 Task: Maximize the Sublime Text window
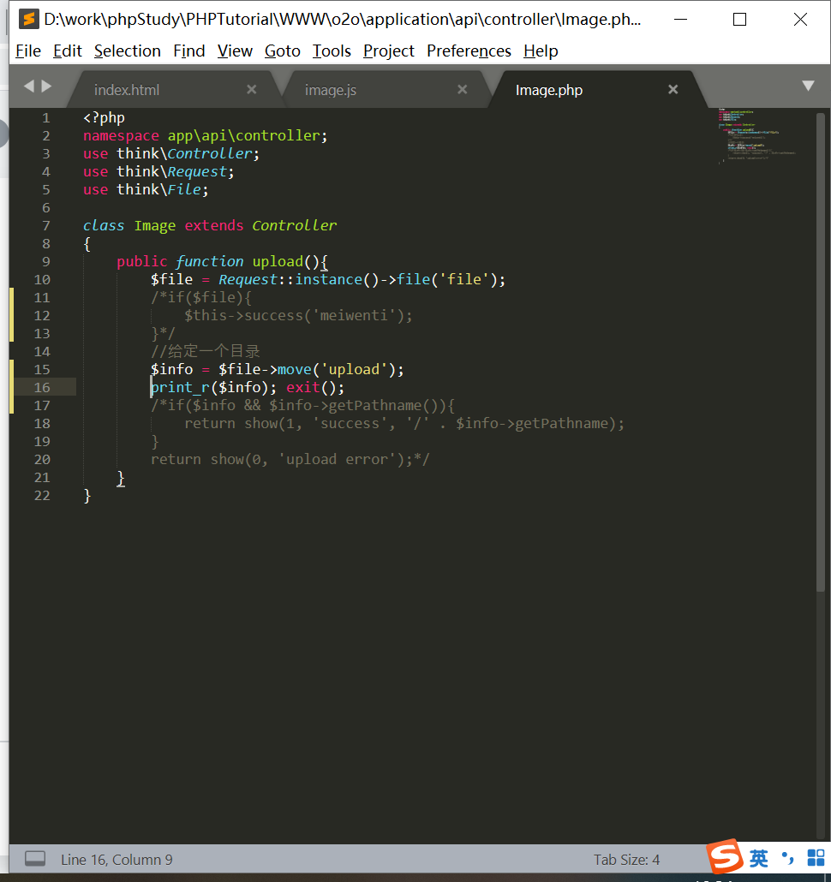click(x=740, y=19)
